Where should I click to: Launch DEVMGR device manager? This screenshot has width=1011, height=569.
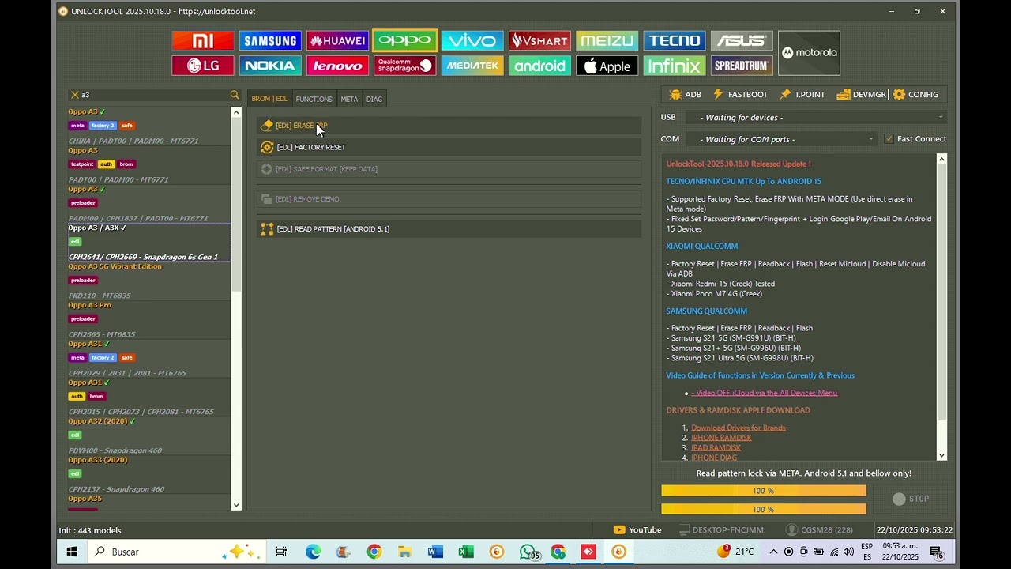click(x=862, y=95)
